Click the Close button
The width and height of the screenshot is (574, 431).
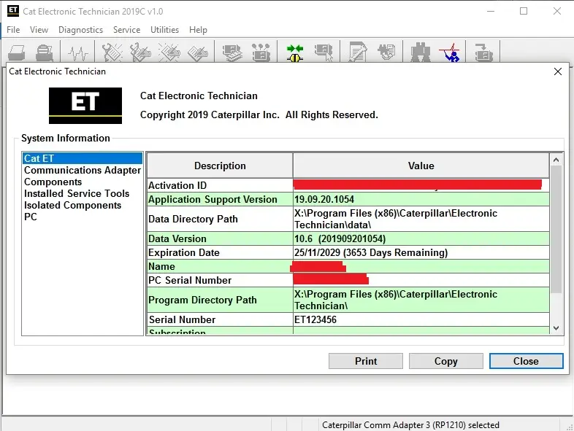click(x=526, y=361)
